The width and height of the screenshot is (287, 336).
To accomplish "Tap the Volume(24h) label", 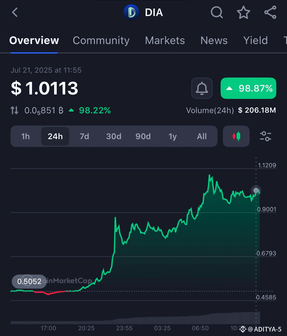I will coord(210,110).
